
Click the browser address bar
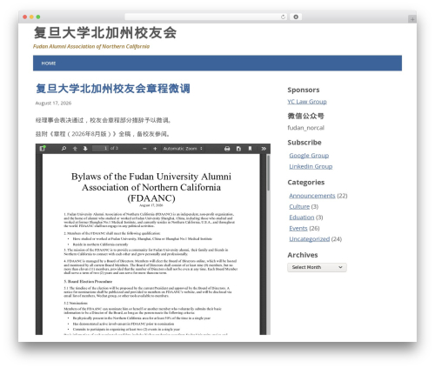205,17
